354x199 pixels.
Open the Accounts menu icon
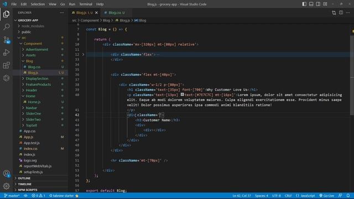(6, 173)
